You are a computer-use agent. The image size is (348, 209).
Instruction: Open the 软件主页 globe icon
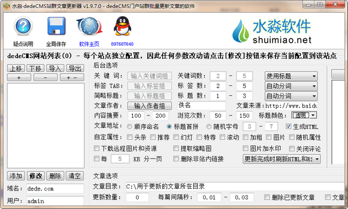pos(89,26)
